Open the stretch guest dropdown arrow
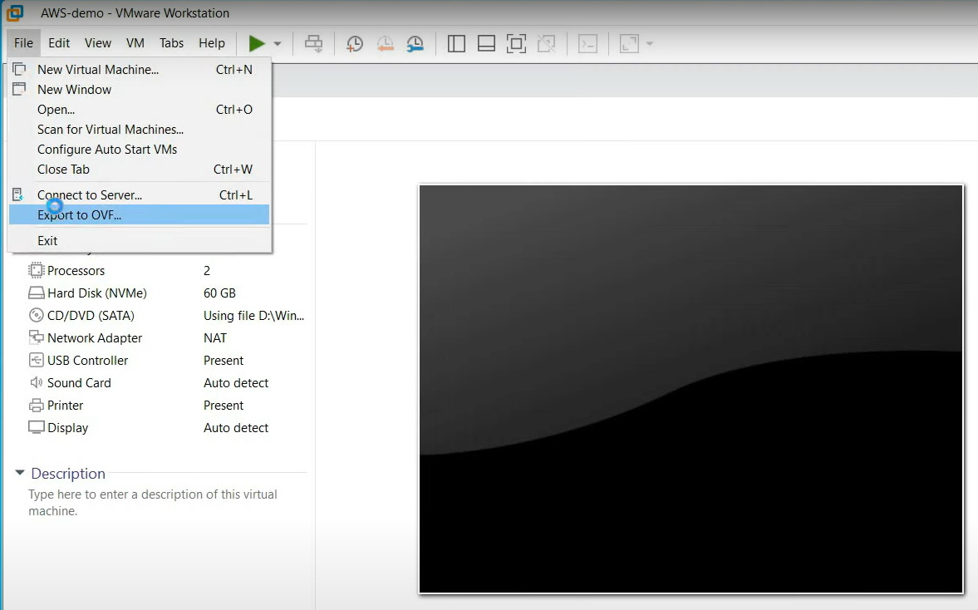This screenshot has width=978, height=610. (649, 44)
